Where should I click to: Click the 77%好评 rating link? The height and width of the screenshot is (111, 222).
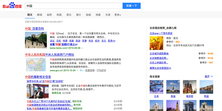(101, 70)
